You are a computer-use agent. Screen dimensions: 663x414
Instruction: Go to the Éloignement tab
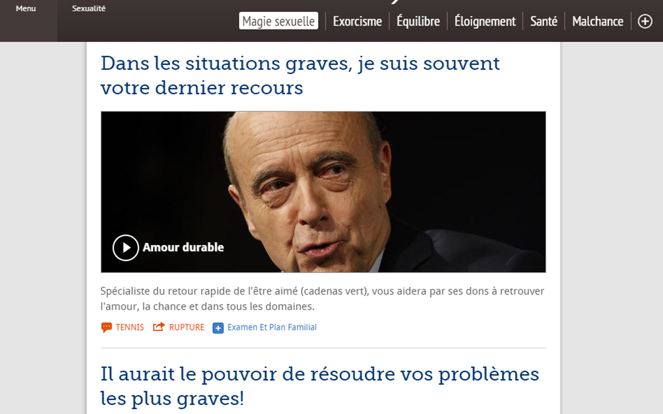485,21
